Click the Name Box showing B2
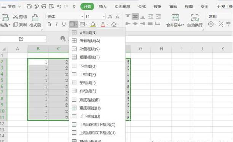Viewport: 233px width, 142px height. click(21, 39)
